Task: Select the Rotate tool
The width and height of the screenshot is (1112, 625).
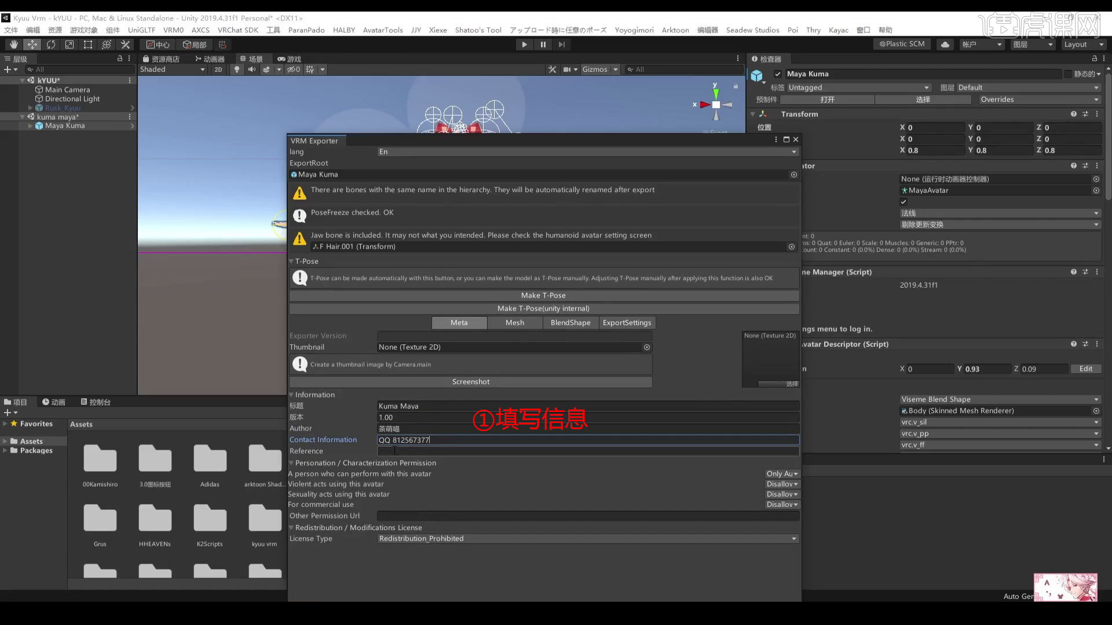Action: coord(51,45)
